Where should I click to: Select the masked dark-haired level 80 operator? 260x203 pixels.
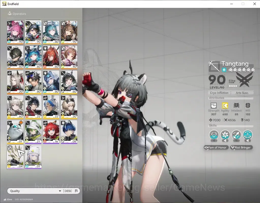[x=15, y=57]
